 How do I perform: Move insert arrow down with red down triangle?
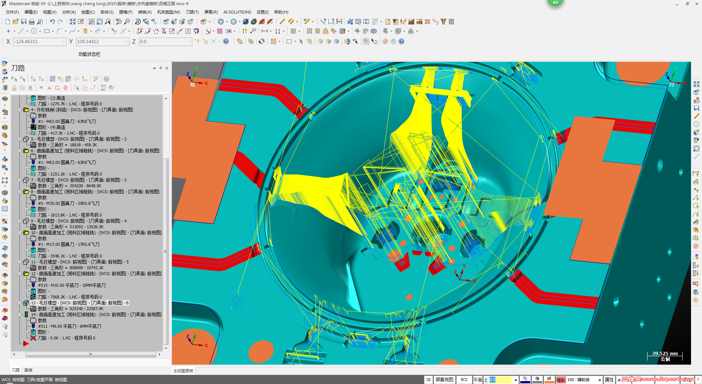pyautogui.click(x=41, y=88)
